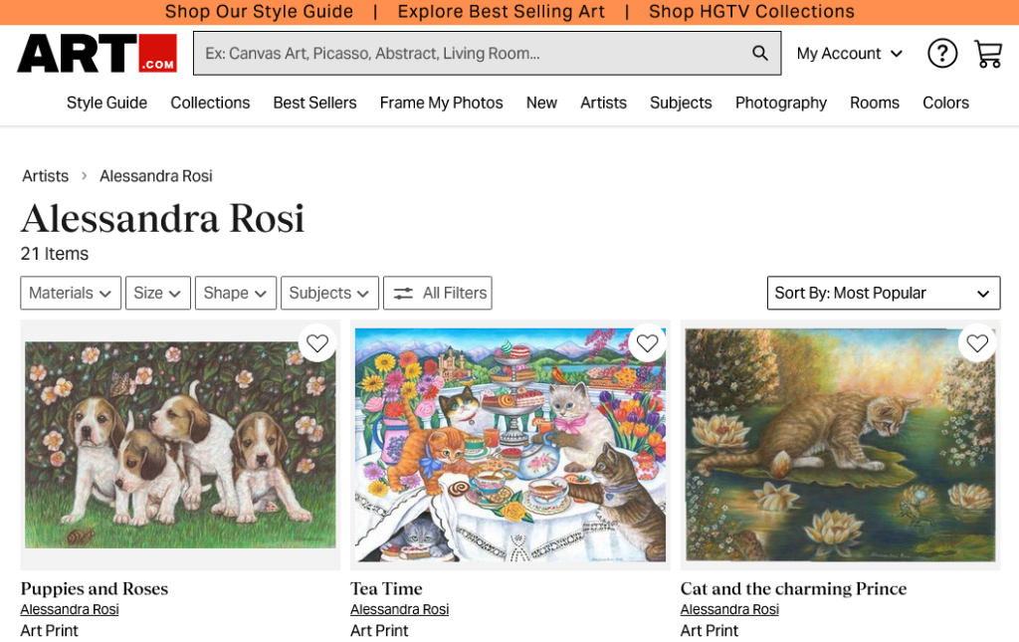Viewport: 1019px width, 642px height.
Task: Click Artists breadcrumb link
Action: 46,176
